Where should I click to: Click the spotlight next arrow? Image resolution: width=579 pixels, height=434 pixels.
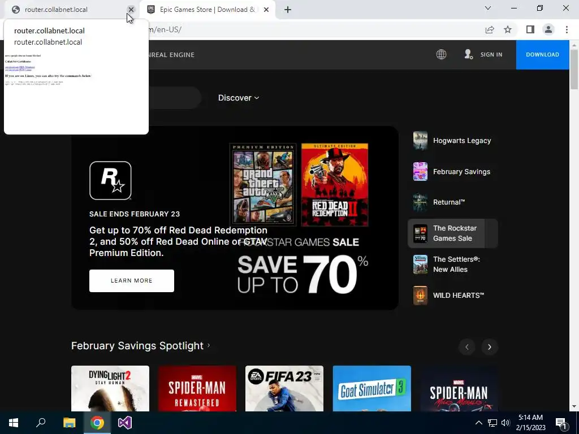[490, 347]
